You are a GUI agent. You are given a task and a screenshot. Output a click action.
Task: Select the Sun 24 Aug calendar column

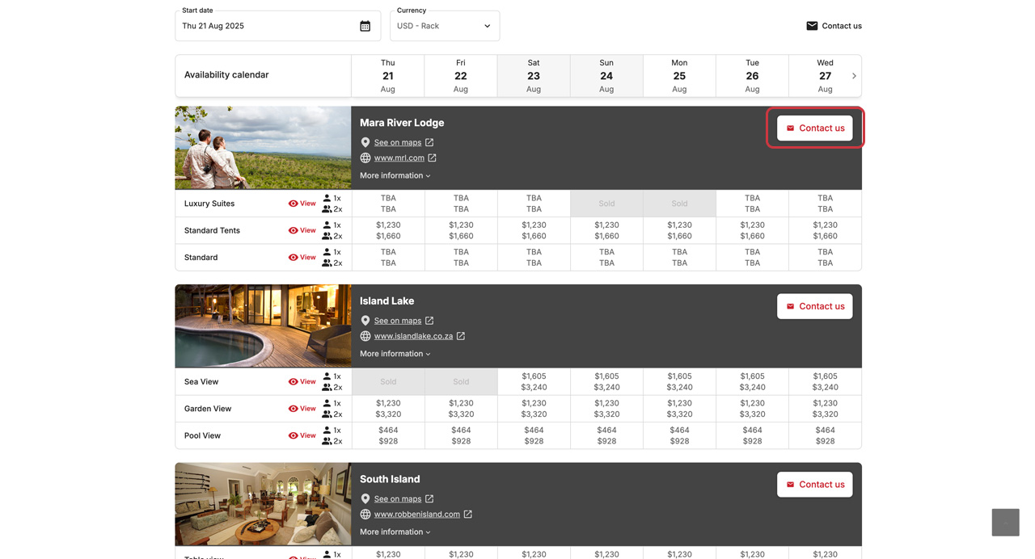[606, 76]
